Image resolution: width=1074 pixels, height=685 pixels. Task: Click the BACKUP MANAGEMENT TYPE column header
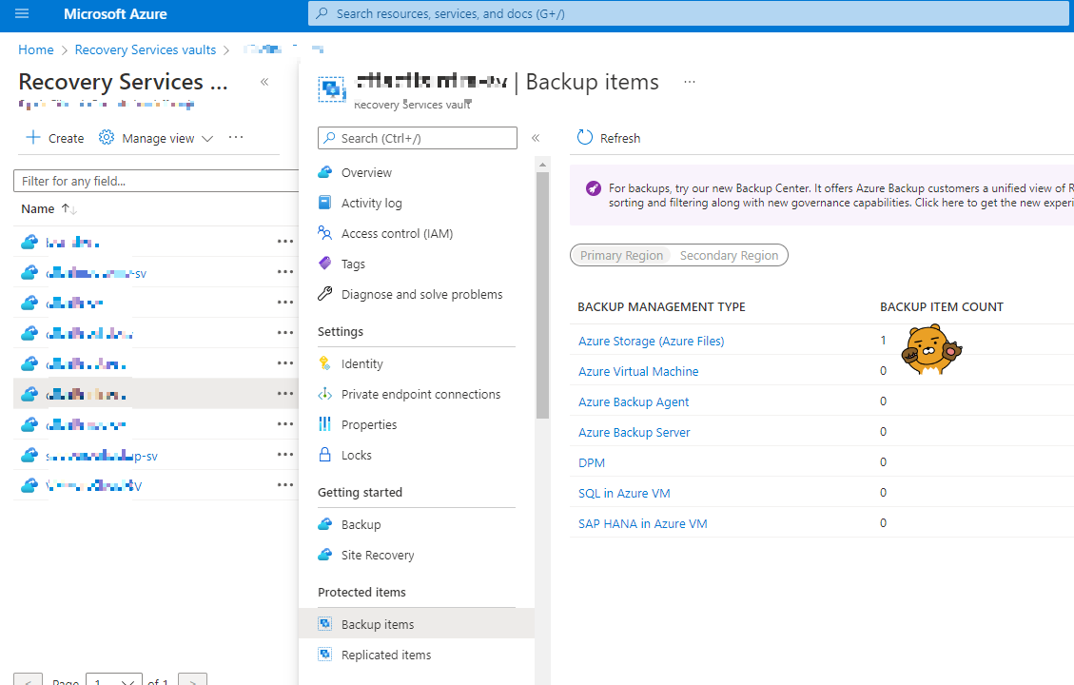tap(661, 307)
